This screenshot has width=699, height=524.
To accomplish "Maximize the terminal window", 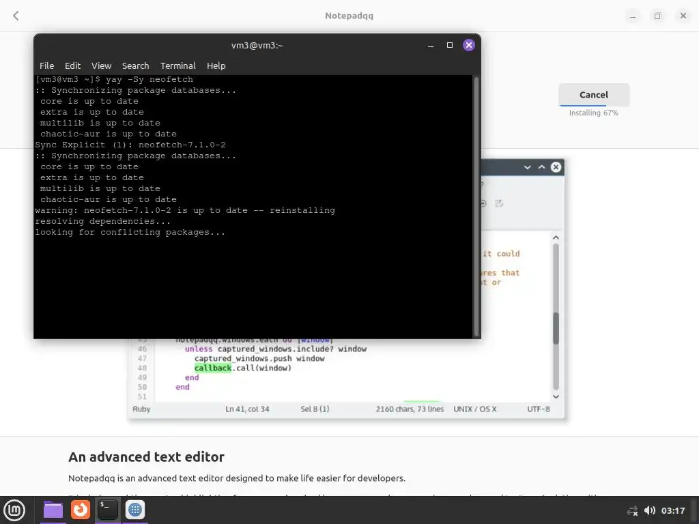I will click(450, 45).
